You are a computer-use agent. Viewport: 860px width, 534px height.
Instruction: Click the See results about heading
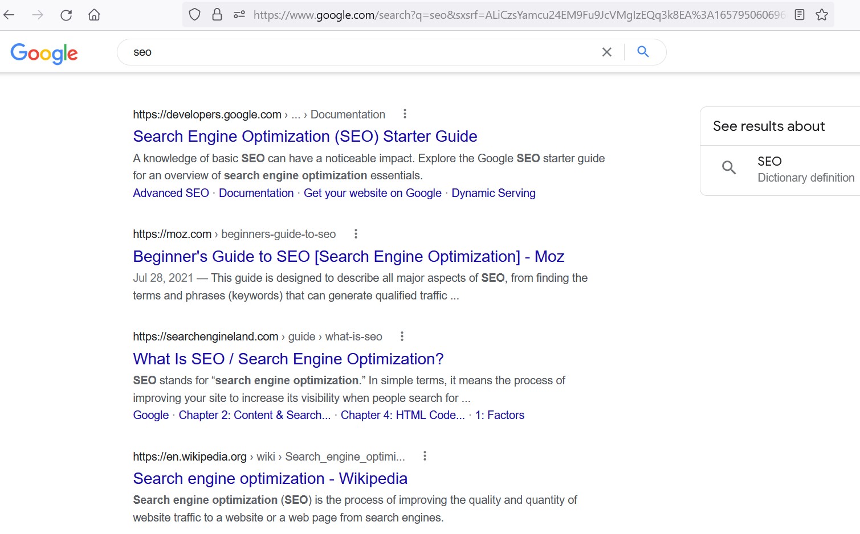769,126
